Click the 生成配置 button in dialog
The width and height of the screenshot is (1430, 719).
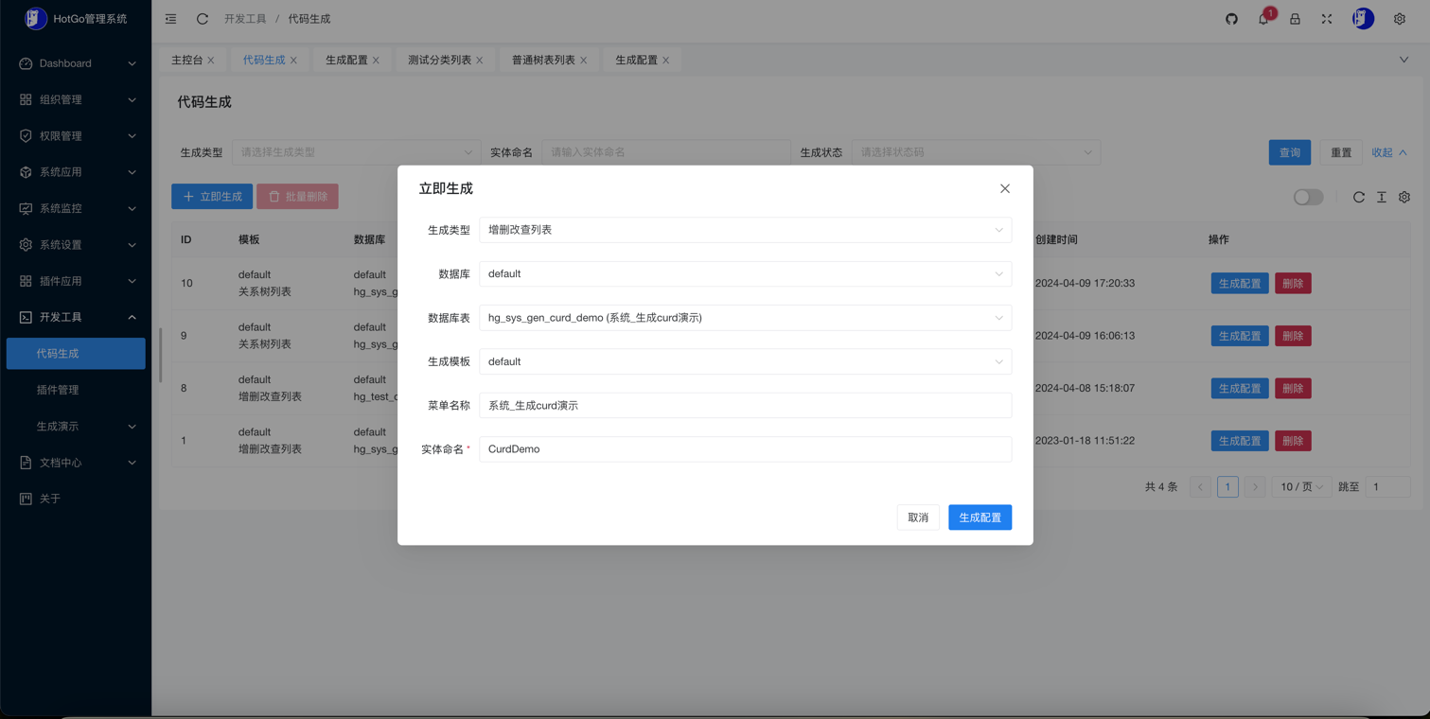click(x=980, y=517)
